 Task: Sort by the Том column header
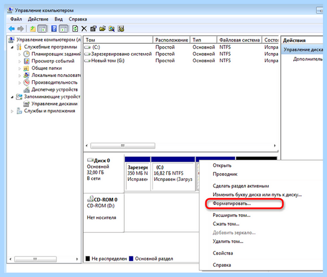pyautogui.click(x=118, y=40)
